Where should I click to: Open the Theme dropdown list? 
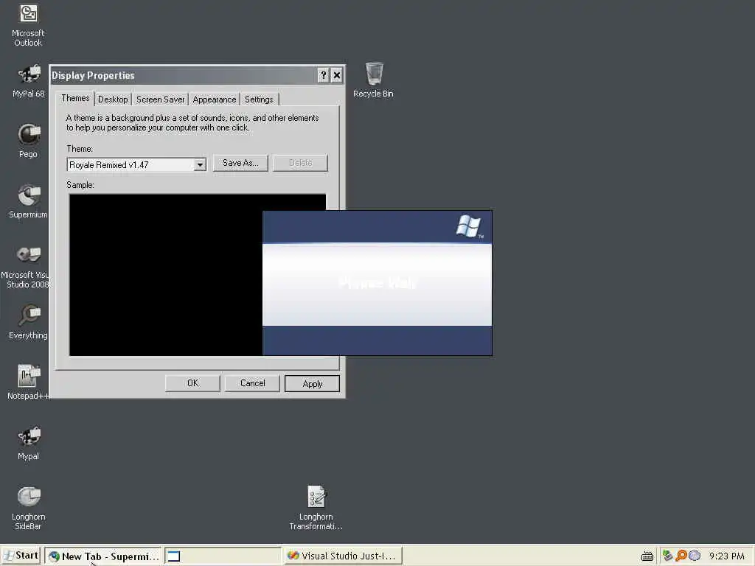200,164
